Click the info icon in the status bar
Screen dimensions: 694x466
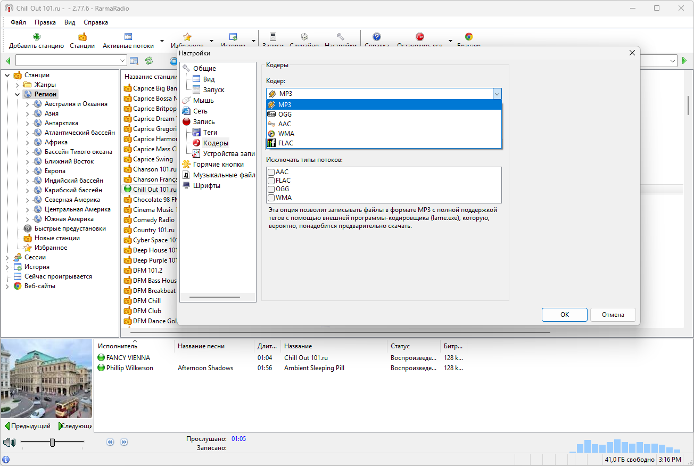(6, 460)
